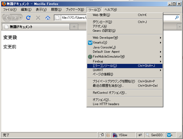Select ページの情報(I) entry
The image size is (183, 139).
tap(125, 74)
